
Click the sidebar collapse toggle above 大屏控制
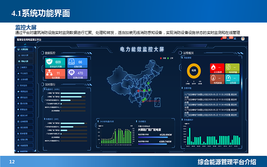pyautogui.click(x=25, y=44)
